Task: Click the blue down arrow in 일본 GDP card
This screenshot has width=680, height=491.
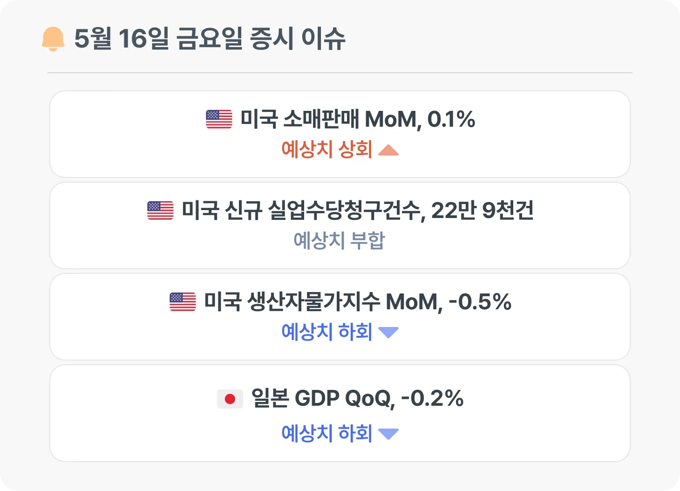Action: [388, 434]
